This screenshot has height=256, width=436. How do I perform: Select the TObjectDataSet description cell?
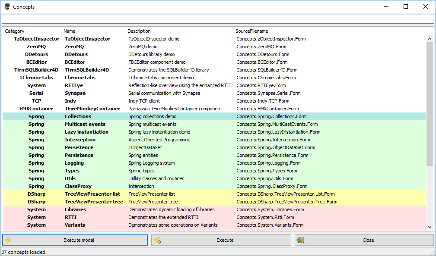coord(145,147)
